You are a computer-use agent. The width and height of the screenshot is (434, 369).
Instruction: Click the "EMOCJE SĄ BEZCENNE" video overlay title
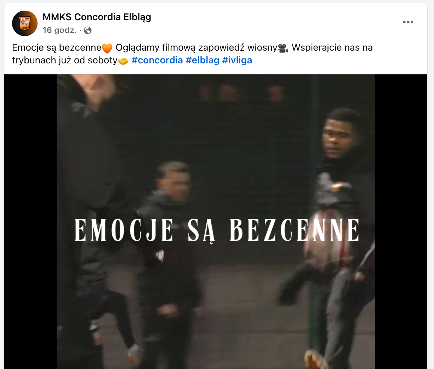point(217,230)
